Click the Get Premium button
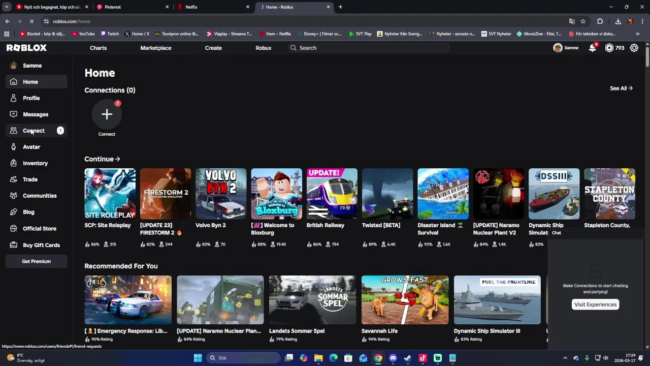The width and height of the screenshot is (650, 366). [36, 261]
